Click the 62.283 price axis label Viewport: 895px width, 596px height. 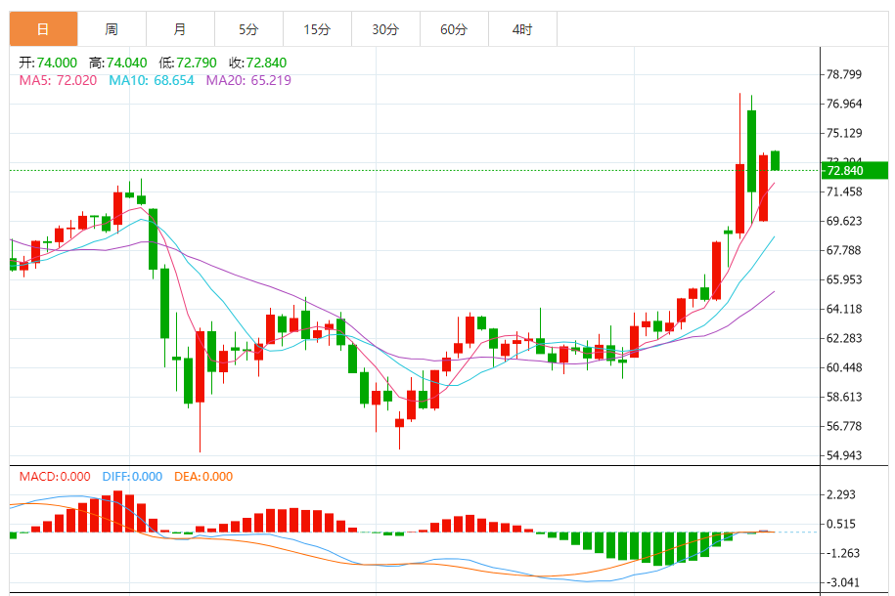[x=844, y=339]
